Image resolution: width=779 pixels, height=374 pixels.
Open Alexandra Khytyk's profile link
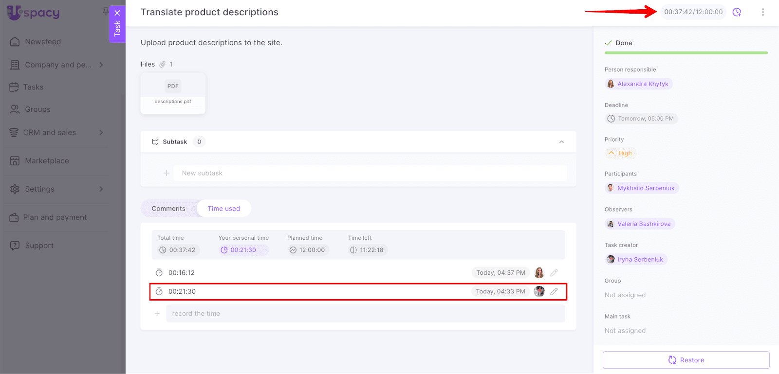pyautogui.click(x=642, y=84)
